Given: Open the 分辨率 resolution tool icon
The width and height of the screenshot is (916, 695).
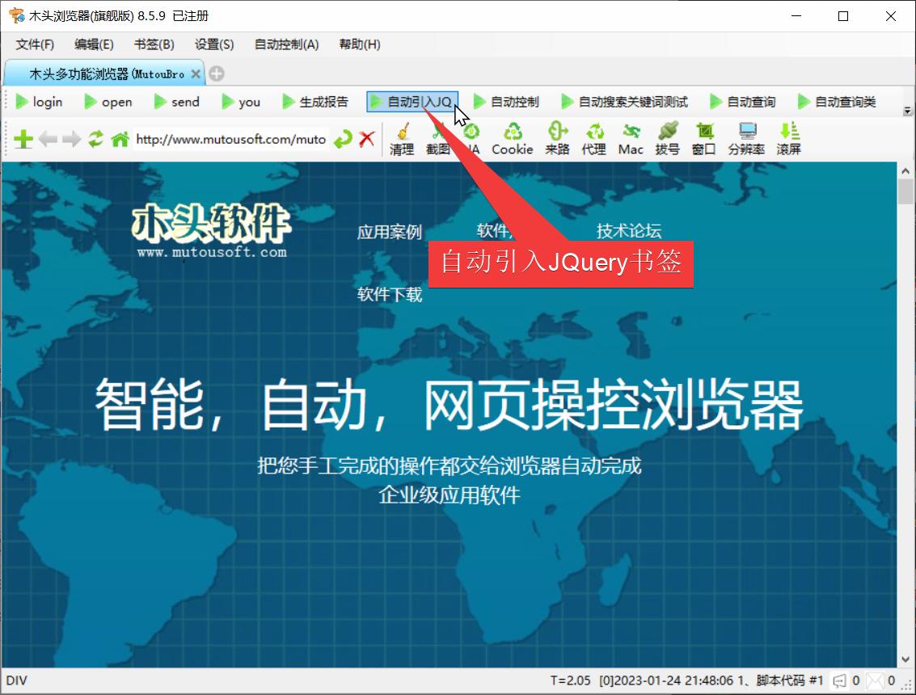Looking at the screenshot, I should point(745,137).
